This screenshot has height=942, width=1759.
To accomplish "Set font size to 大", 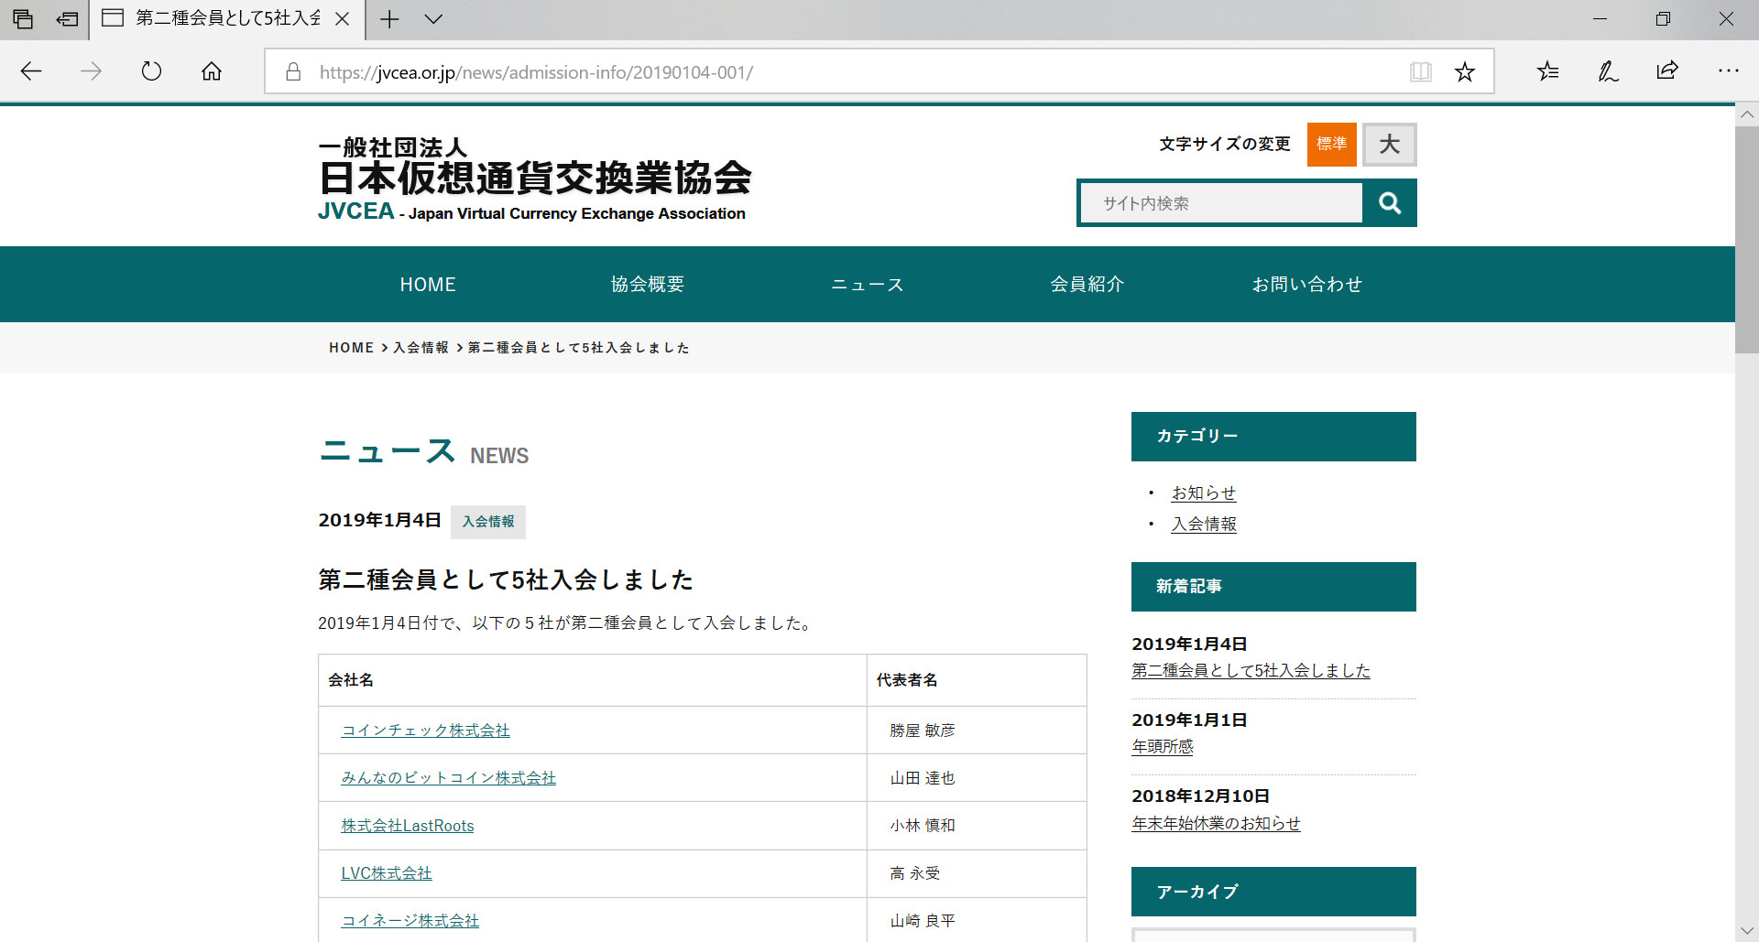I will pos(1389,145).
